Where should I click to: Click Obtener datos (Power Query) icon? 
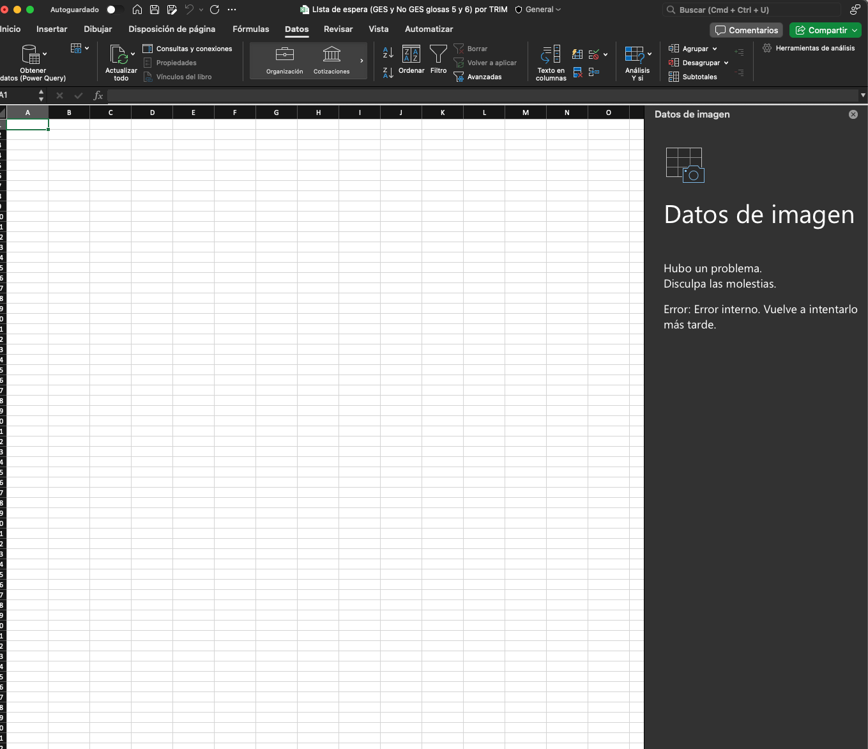[x=30, y=54]
